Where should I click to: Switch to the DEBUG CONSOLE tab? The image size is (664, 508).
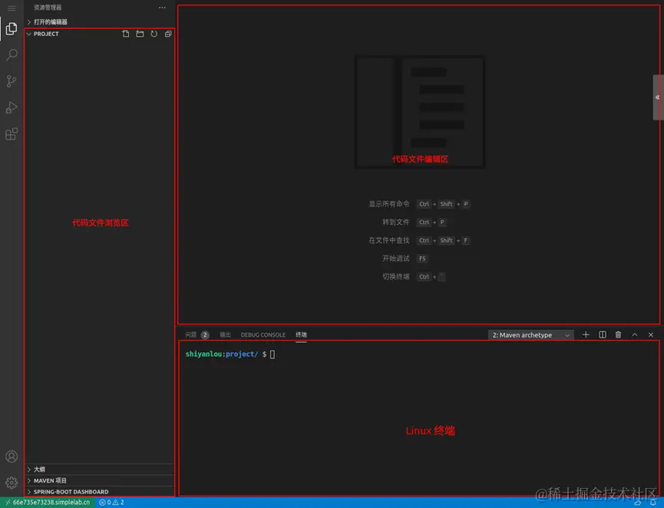[x=263, y=335]
